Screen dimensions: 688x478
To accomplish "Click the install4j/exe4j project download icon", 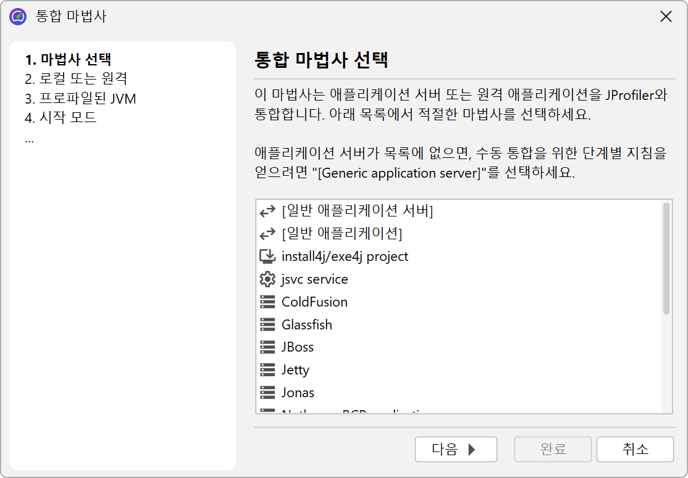I will click(x=267, y=257).
